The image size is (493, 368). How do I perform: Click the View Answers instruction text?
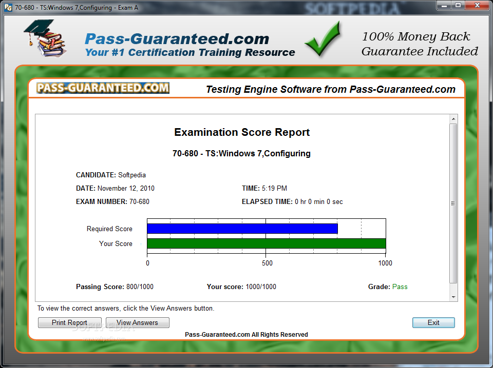[126, 309]
